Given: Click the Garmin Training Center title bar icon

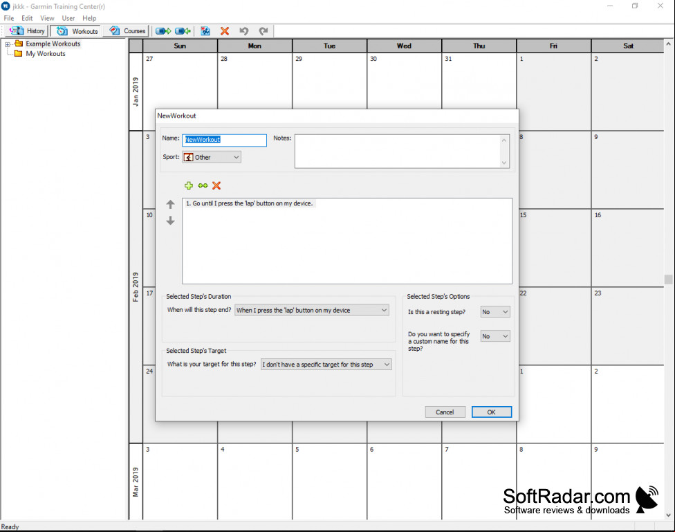Looking at the screenshot, I should click(x=6, y=6).
